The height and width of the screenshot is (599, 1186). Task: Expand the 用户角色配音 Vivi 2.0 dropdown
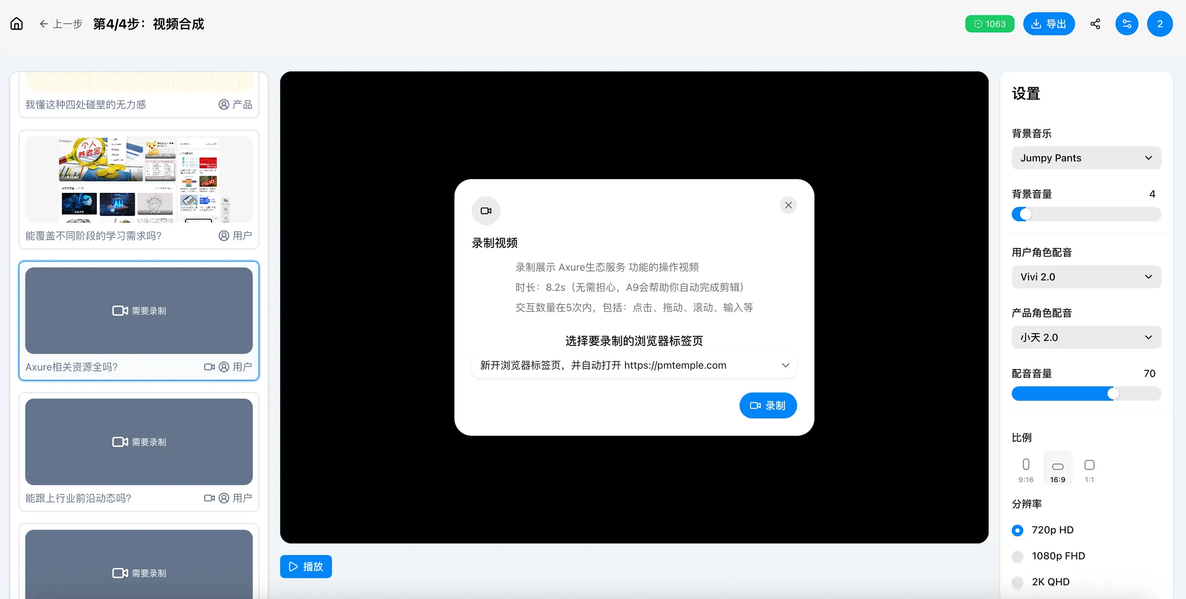coord(1086,277)
